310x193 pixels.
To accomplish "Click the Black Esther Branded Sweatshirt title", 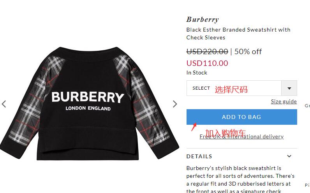I will click(x=238, y=34).
